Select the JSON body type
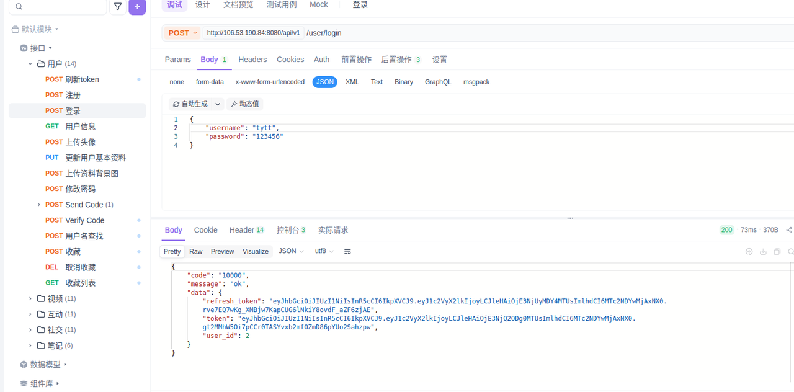Image resolution: width=794 pixels, height=392 pixels. click(x=324, y=82)
